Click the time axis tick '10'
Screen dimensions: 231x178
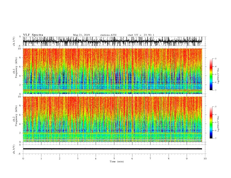coord(205,159)
